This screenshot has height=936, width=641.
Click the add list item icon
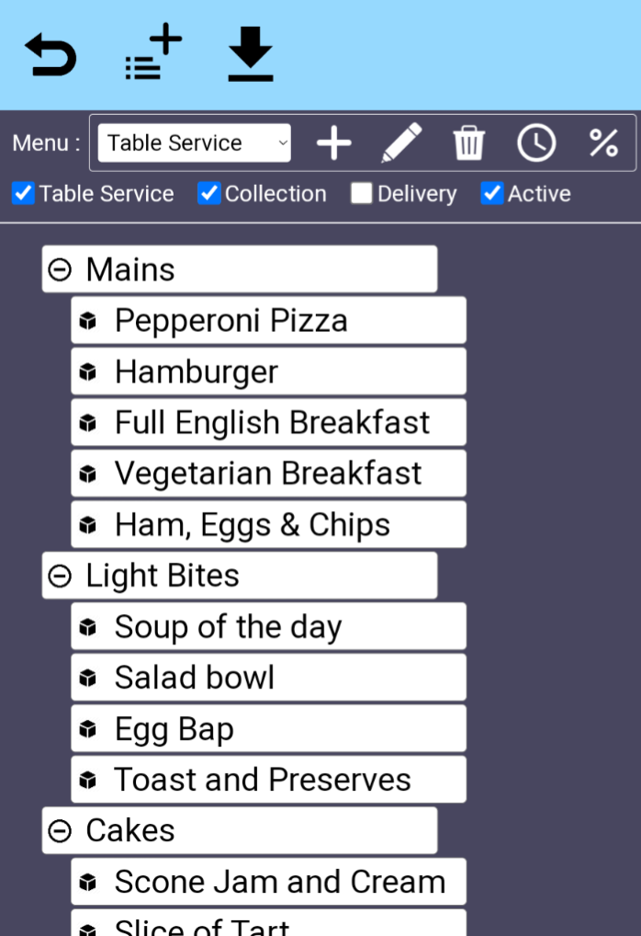point(153,53)
